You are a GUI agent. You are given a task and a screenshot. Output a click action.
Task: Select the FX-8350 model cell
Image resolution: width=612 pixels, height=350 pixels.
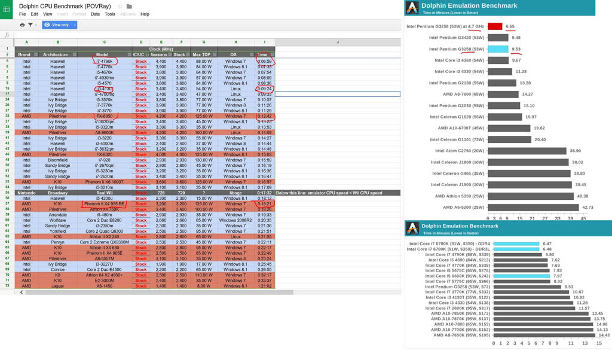pos(105,116)
